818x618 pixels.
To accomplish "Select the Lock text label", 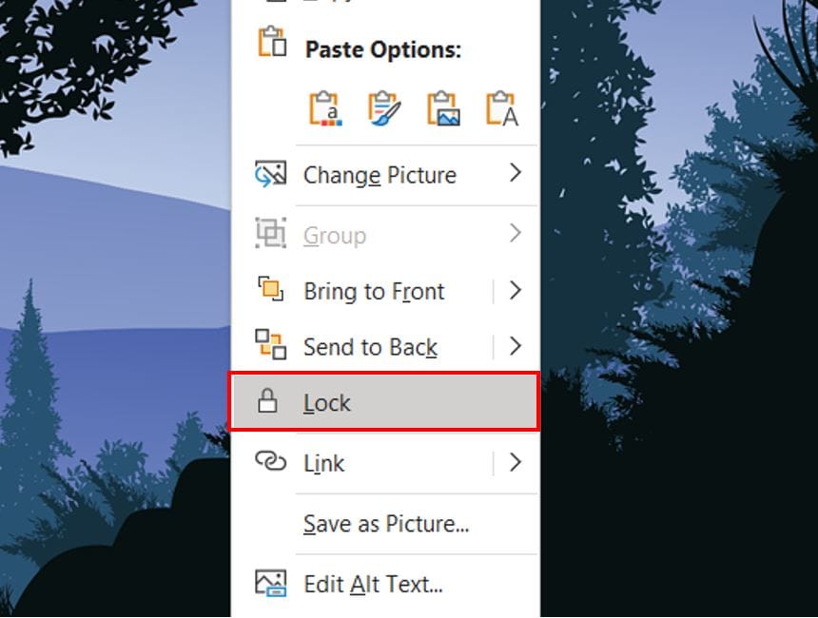I will [x=327, y=403].
